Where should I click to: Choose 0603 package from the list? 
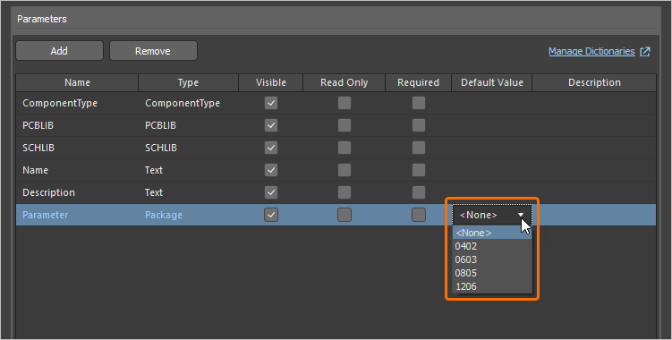(x=492, y=259)
